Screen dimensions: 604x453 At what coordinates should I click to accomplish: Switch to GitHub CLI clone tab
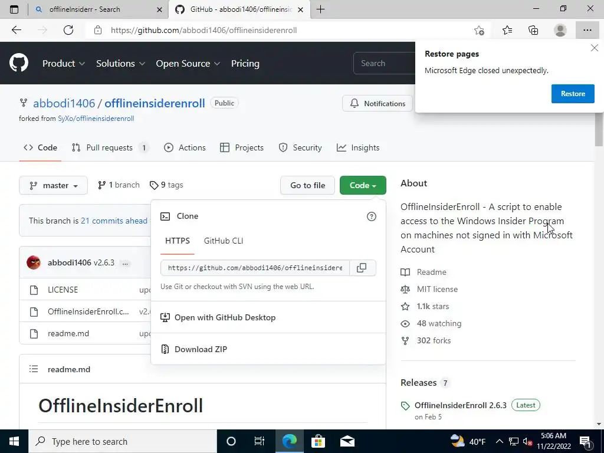tap(224, 241)
